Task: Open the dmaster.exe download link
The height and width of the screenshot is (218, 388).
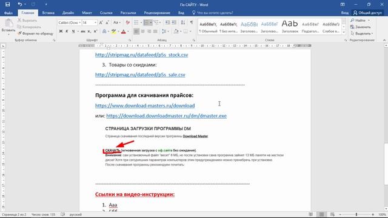Action: pyautogui.click(x=166, y=116)
